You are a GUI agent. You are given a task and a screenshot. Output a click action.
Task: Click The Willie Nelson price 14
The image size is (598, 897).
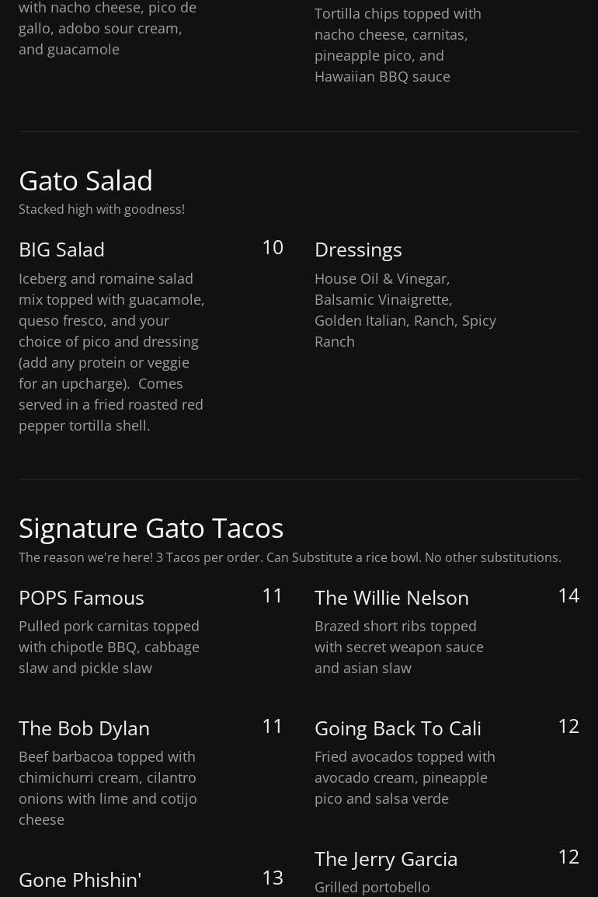click(x=568, y=595)
